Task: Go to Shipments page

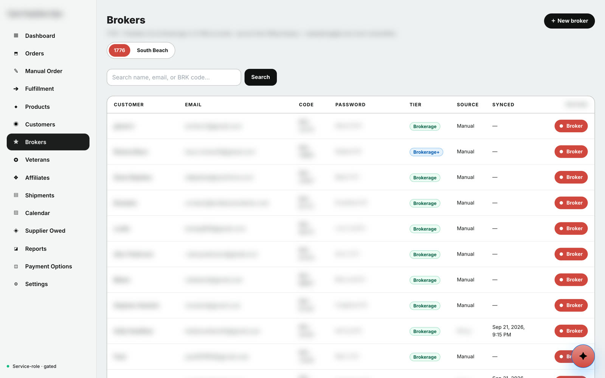Action: (x=48, y=195)
